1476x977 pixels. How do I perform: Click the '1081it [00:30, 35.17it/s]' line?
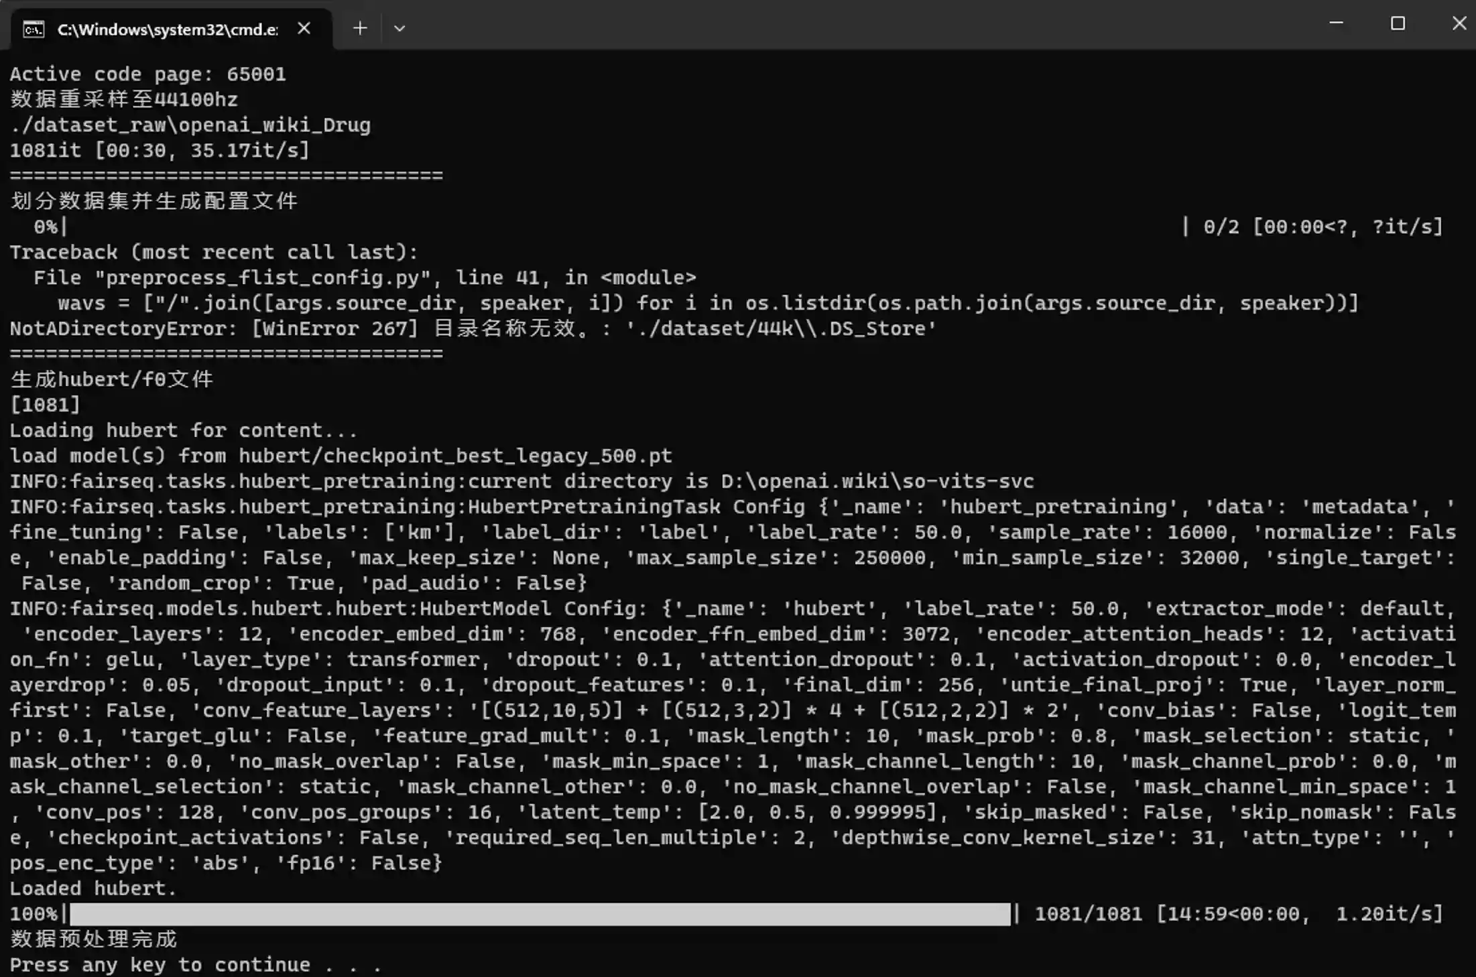tap(160, 151)
